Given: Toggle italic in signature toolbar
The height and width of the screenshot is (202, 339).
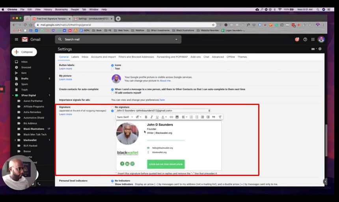Looking at the screenshot, I should click(151, 117).
